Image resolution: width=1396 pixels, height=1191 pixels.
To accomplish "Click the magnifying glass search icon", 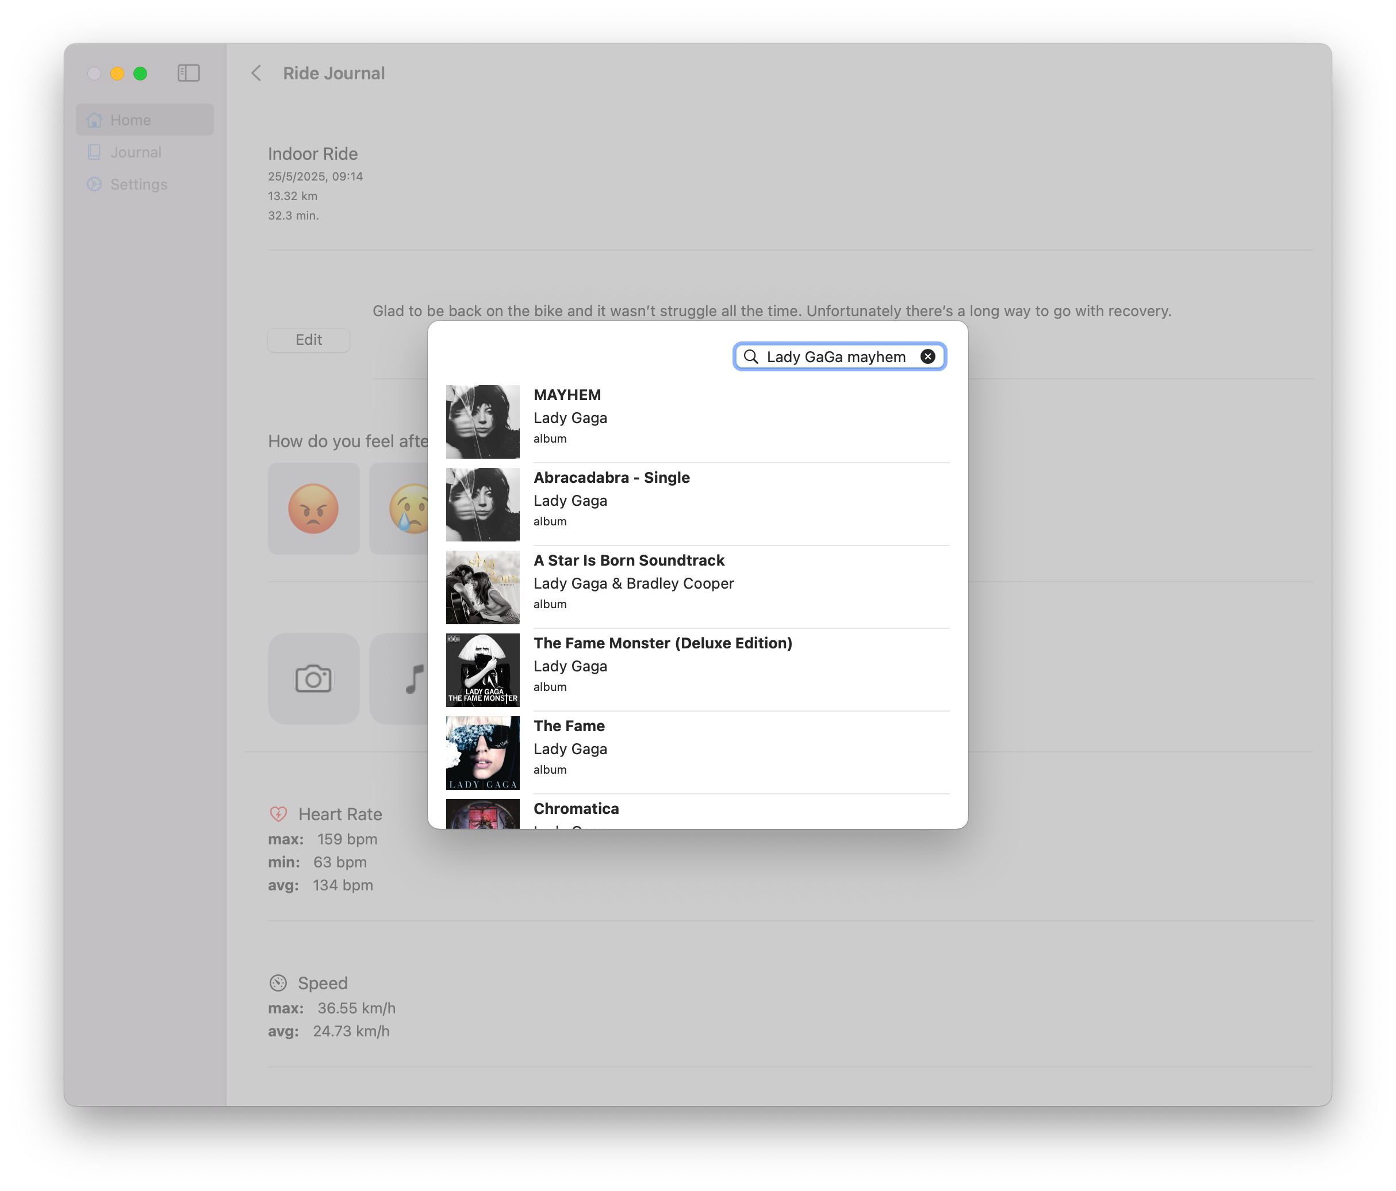I will tap(750, 356).
